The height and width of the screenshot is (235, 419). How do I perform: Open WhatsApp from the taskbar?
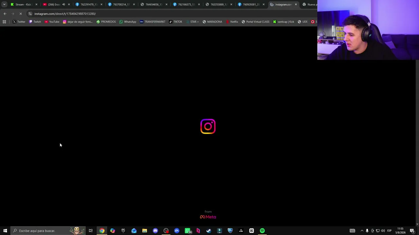click(188, 231)
